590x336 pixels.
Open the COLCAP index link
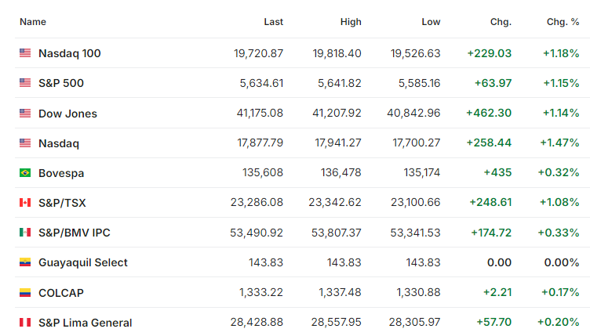pos(61,293)
